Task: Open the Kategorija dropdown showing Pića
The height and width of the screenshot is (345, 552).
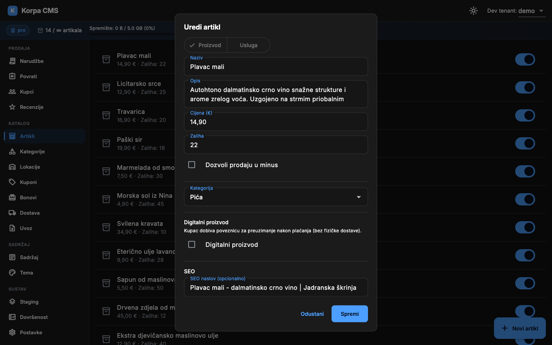Action: click(276, 197)
